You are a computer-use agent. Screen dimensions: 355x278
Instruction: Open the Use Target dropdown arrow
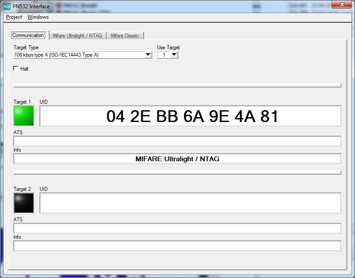click(174, 54)
